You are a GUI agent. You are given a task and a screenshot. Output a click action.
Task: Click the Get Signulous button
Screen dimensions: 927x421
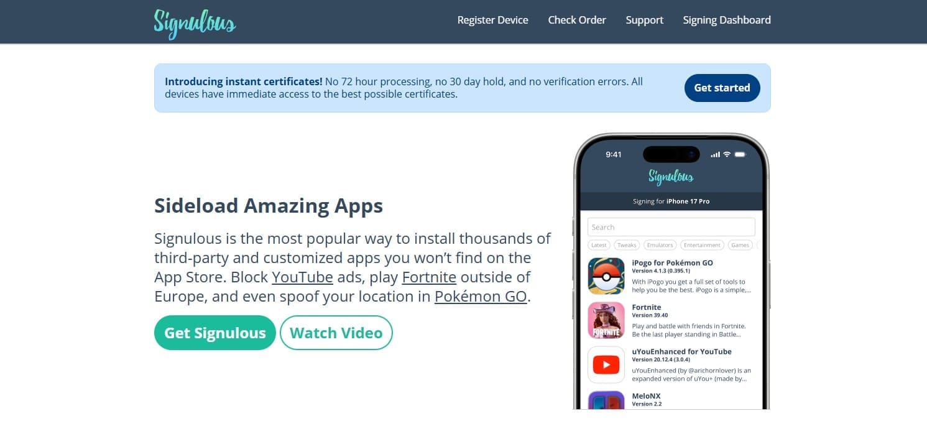[x=215, y=333]
